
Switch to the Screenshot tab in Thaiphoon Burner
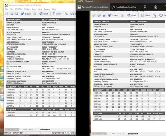coord(45,129)
